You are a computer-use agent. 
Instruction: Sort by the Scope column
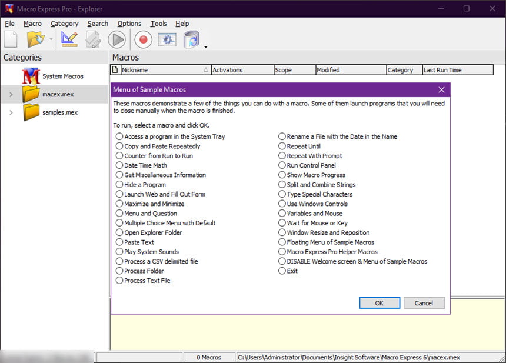click(295, 69)
